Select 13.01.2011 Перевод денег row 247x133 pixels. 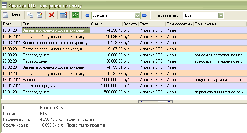coord(124,92)
